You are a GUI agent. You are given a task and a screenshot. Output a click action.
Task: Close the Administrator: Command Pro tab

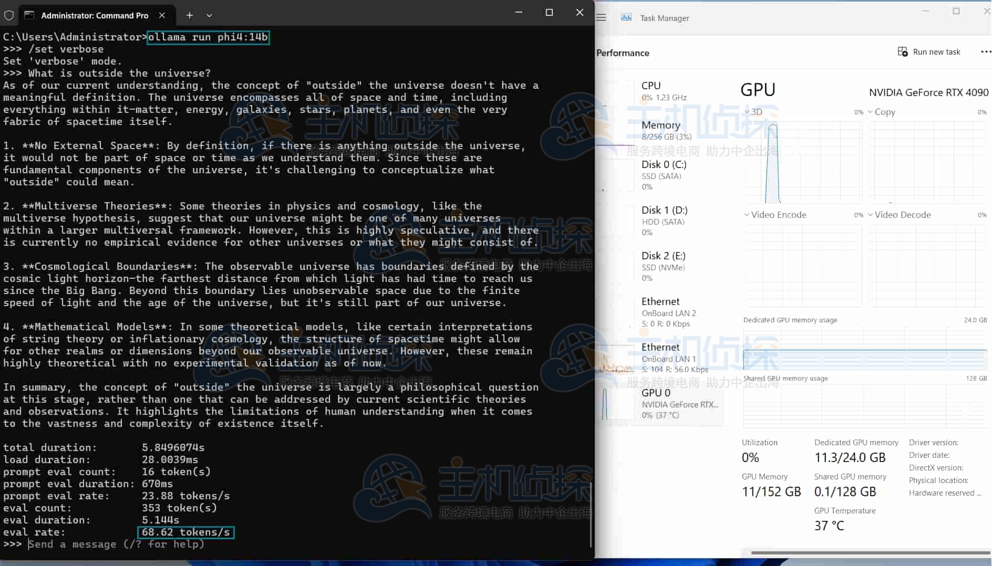click(x=162, y=15)
